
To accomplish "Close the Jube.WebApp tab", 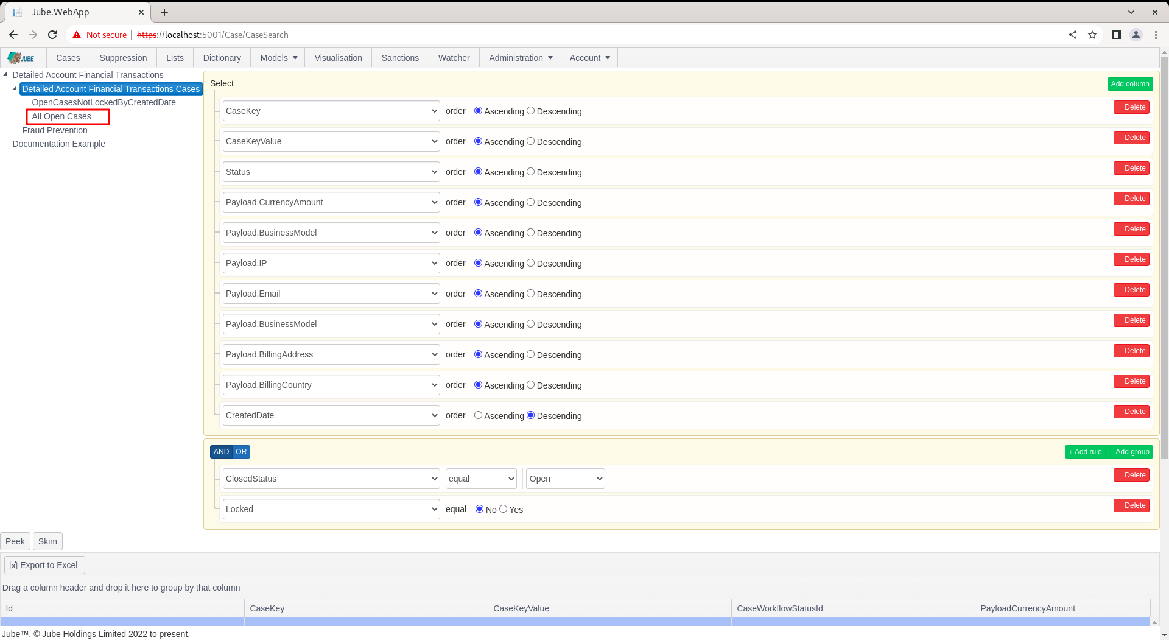I will point(141,12).
